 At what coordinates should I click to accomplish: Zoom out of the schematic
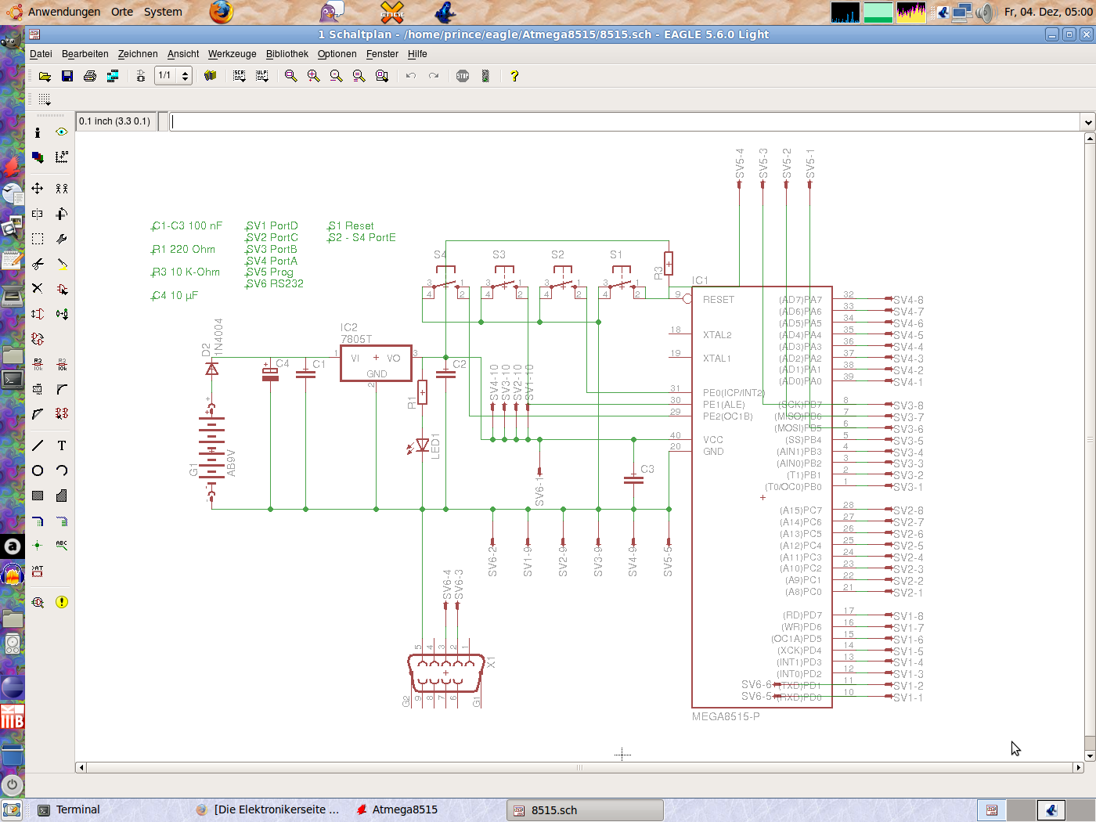[337, 76]
